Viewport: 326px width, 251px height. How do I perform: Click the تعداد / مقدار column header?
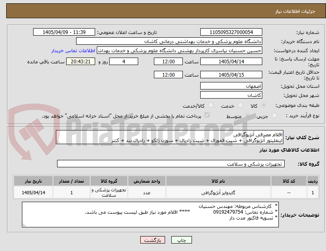coord(72,181)
